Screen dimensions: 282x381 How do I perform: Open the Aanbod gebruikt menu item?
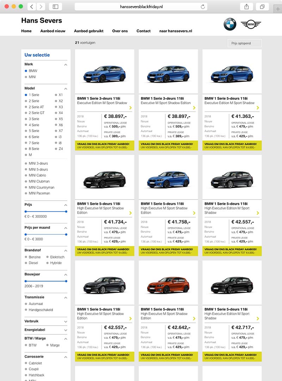88,31
